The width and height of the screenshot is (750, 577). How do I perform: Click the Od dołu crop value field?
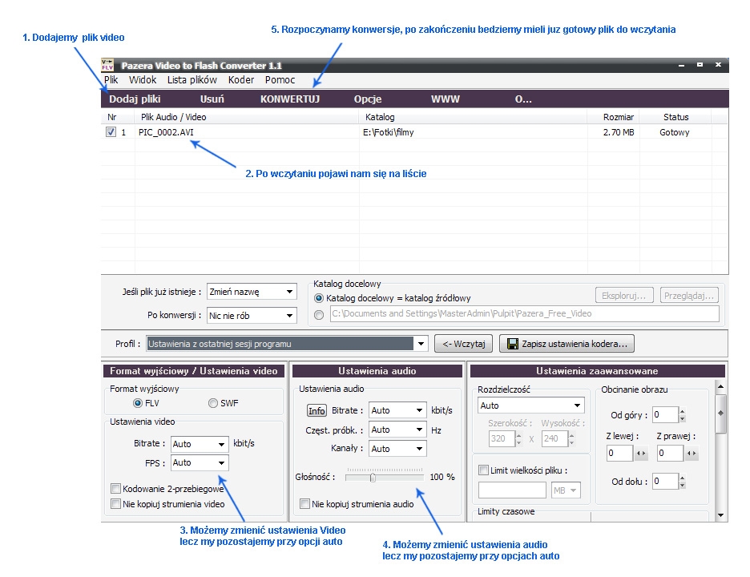tap(666, 482)
